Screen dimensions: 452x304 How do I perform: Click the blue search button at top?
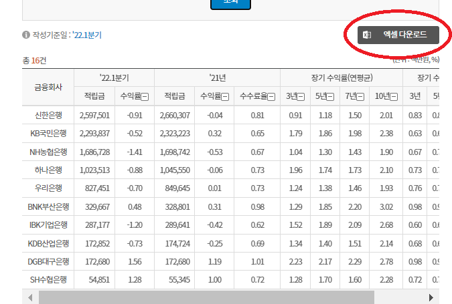[230, 4]
